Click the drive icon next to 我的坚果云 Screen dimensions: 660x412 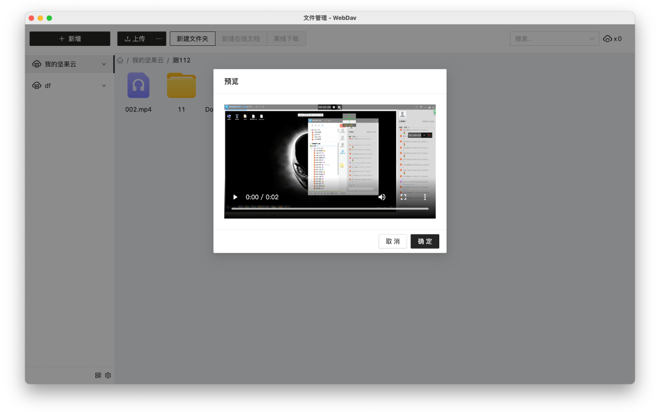[x=36, y=64]
